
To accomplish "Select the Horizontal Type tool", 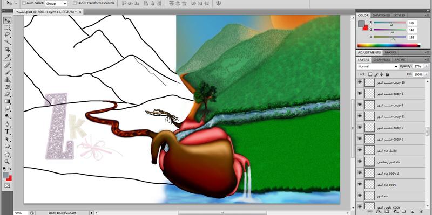I will point(8,131).
